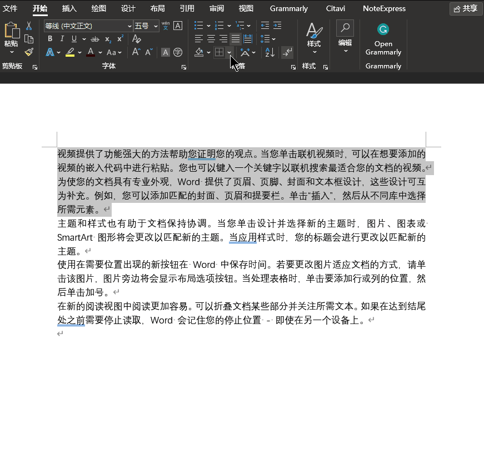Image resolution: width=484 pixels, height=458 pixels.
Task: Apply distributed alignment to paragraph
Action: click(x=248, y=39)
